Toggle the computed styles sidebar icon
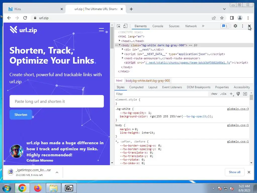 click(245, 94)
